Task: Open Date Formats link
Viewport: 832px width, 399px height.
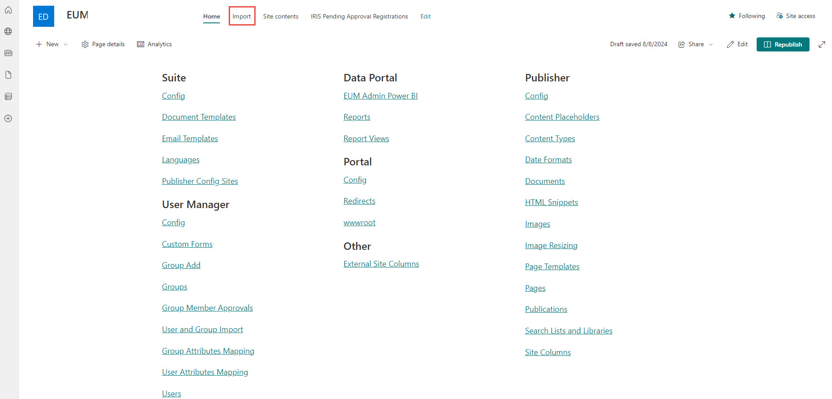Action: click(x=548, y=160)
